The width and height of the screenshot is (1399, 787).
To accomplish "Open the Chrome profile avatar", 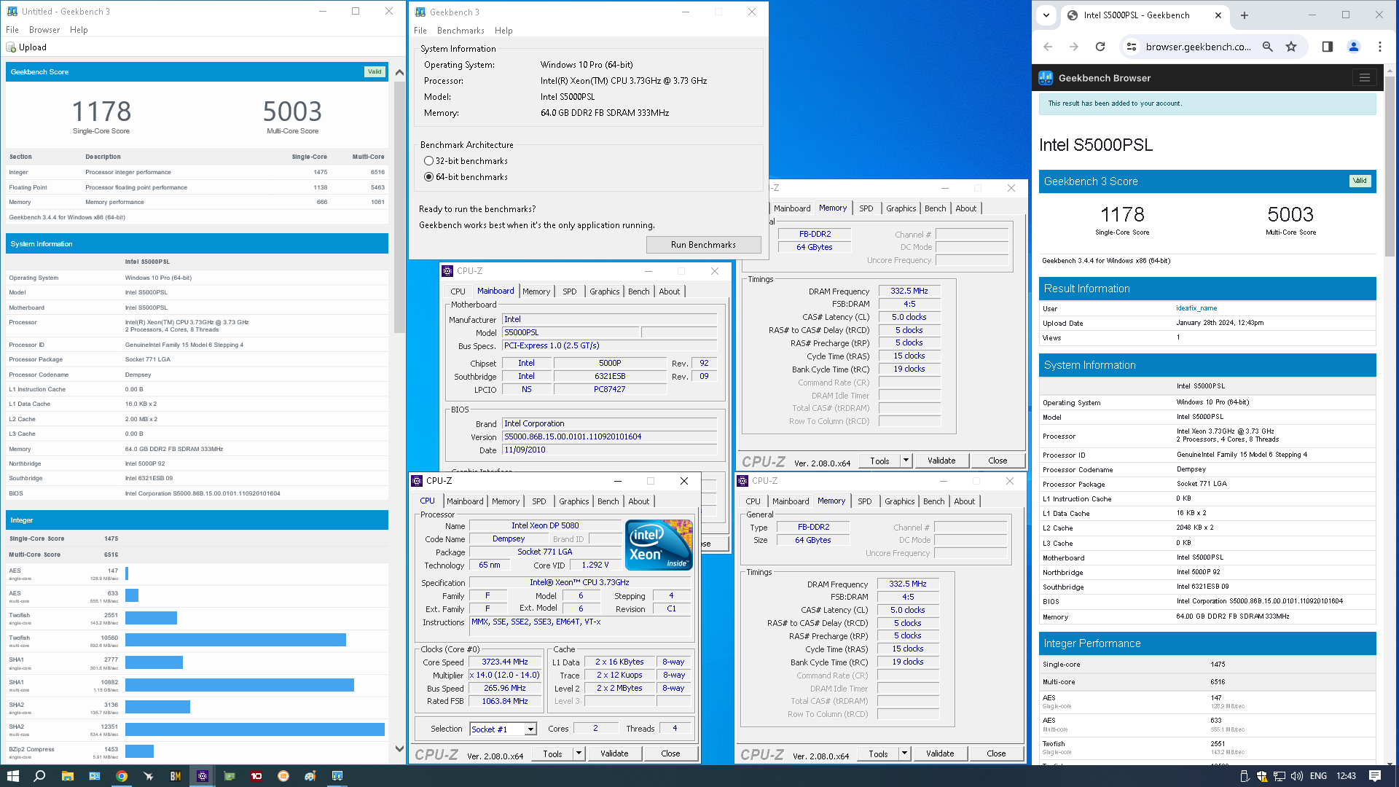I will (1354, 47).
